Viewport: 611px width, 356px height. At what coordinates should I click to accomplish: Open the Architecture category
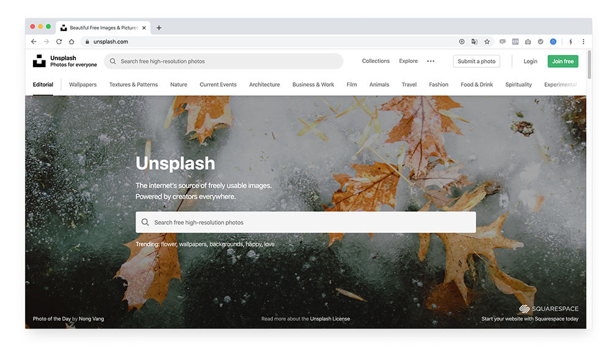click(x=264, y=84)
